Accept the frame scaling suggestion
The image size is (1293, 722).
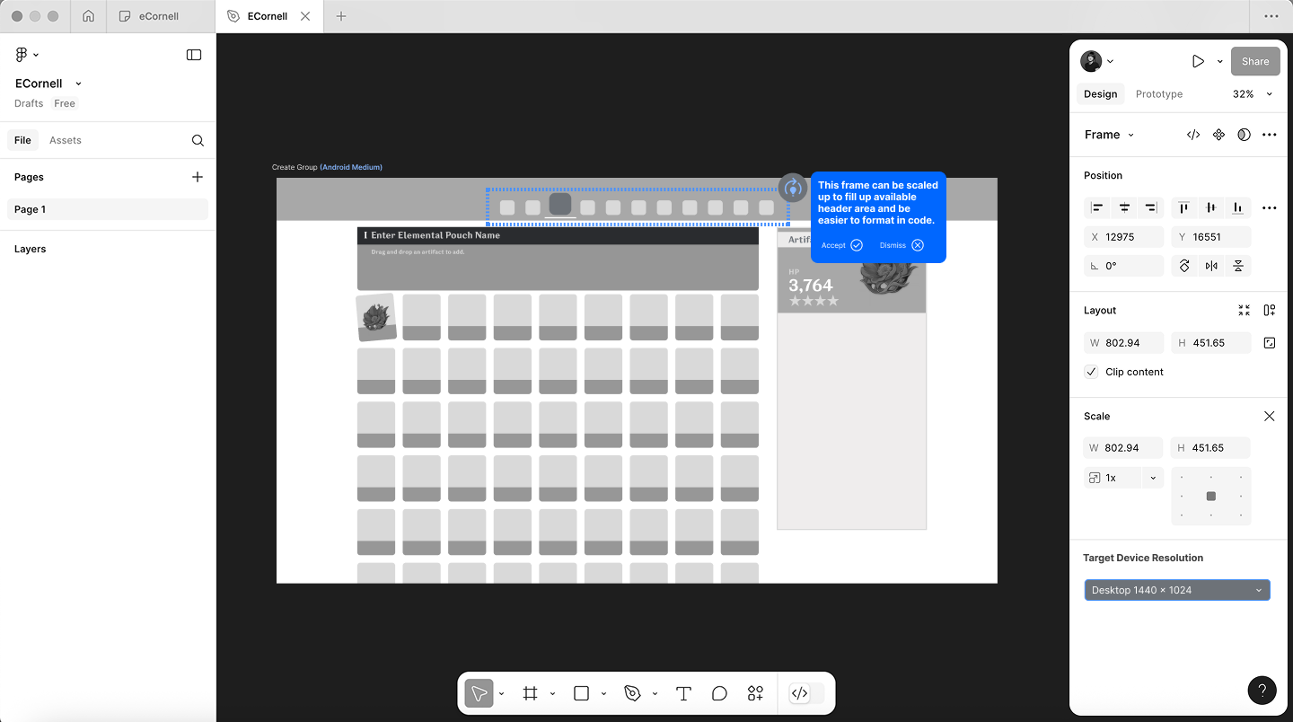(841, 245)
